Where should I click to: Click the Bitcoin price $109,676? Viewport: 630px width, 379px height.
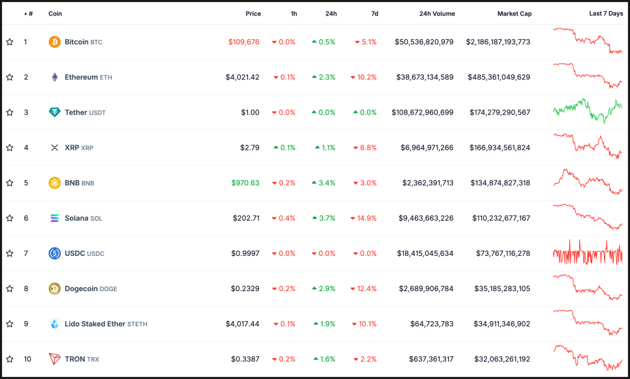[x=244, y=42]
